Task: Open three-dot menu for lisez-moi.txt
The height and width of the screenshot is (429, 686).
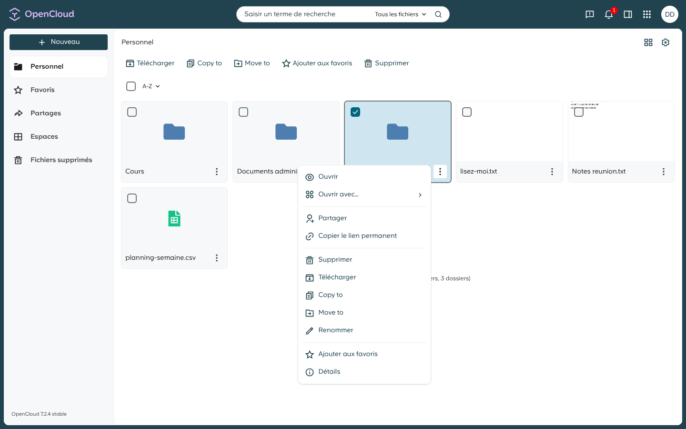Action: point(552,172)
